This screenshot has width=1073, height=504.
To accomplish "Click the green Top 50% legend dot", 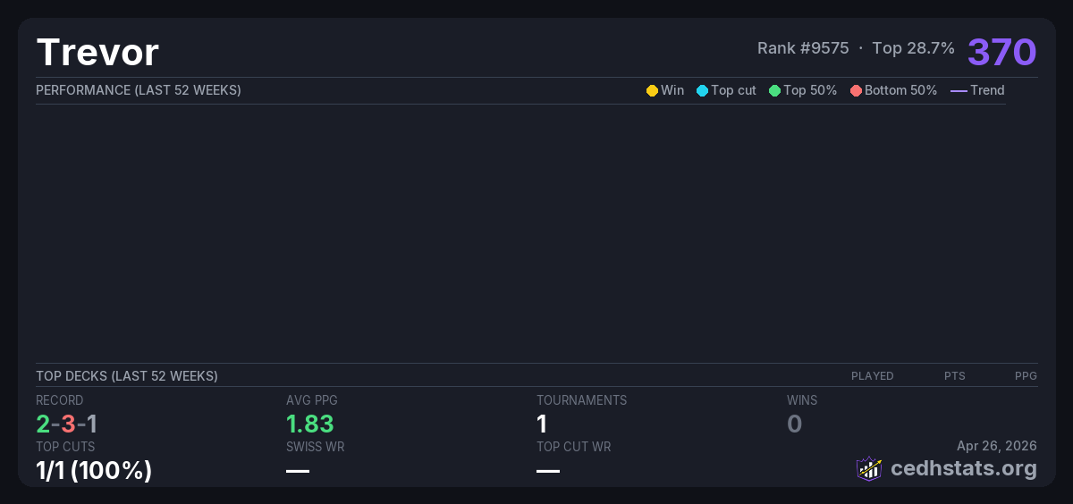I will (x=774, y=90).
